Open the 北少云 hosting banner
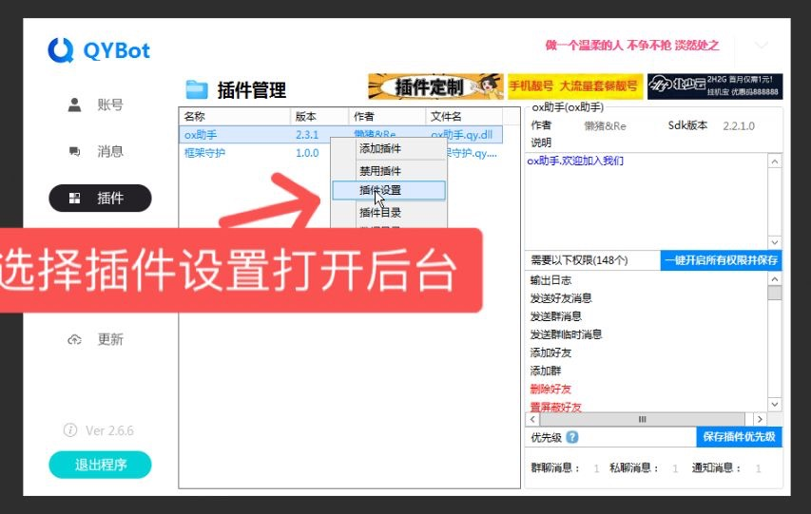This screenshot has height=514, width=811. 715,86
